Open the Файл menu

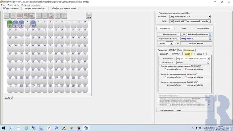(x=3, y=5)
